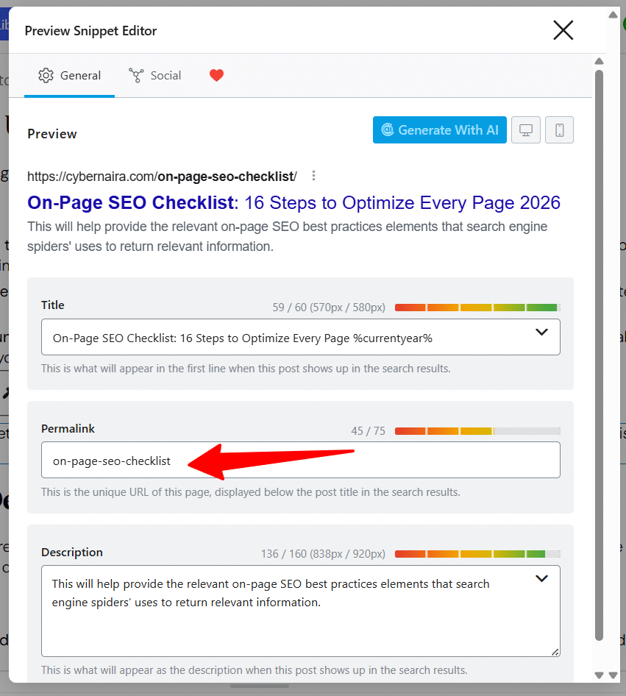
Task: Open the three-dot menu beside the URL
Action: [x=313, y=176]
